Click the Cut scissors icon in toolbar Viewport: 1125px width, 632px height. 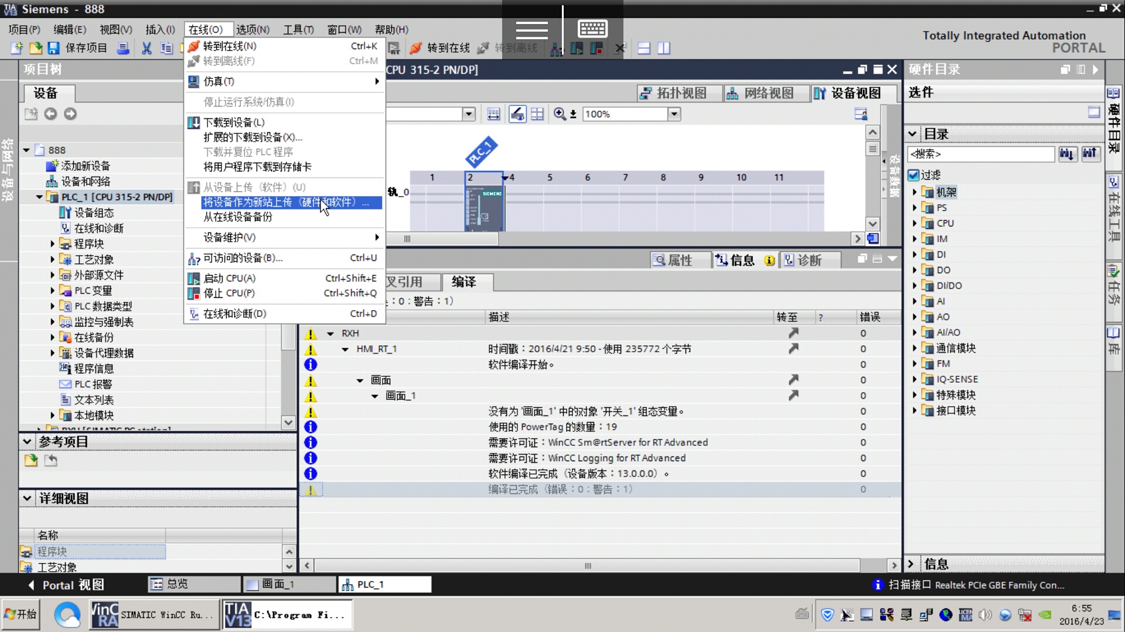click(x=146, y=48)
